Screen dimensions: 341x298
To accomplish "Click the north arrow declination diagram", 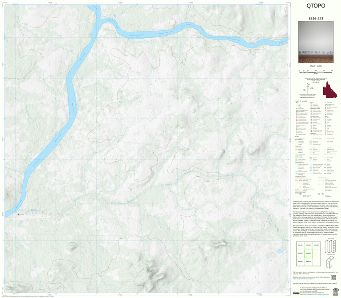I will 309,88.
